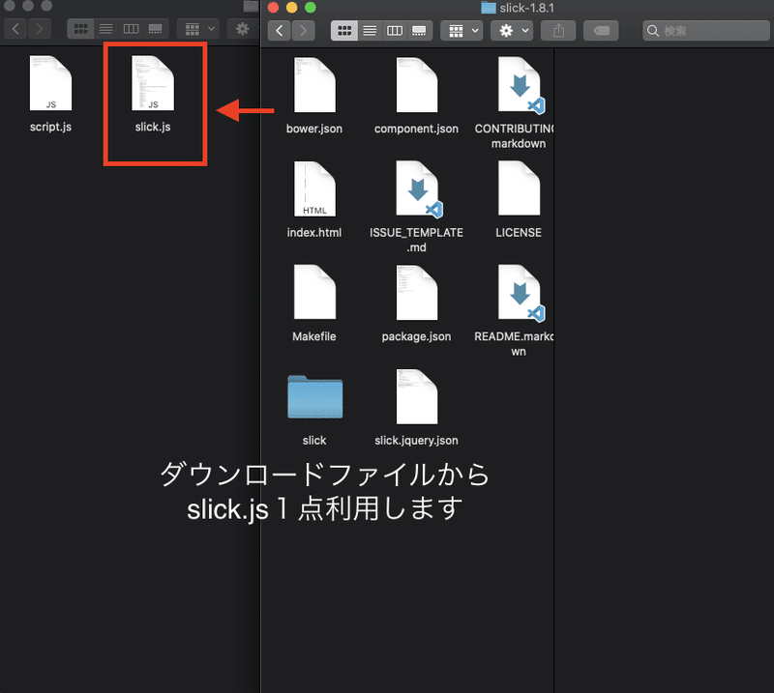Select the Makefile file icon

tap(314, 293)
